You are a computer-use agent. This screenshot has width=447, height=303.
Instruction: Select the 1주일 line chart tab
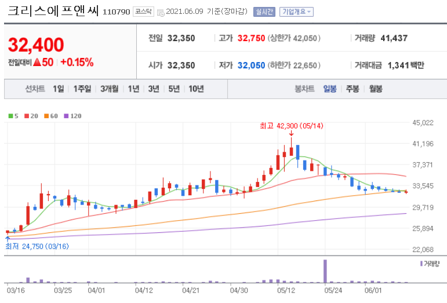pyautogui.click(x=82, y=89)
